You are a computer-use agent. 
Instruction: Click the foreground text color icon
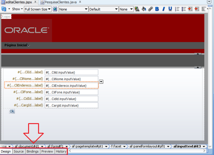[x=137, y=9]
